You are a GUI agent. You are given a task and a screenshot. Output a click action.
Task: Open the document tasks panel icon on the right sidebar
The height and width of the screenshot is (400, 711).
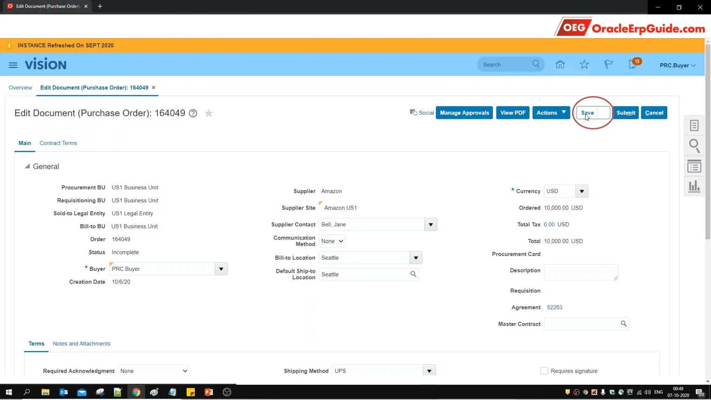point(694,125)
